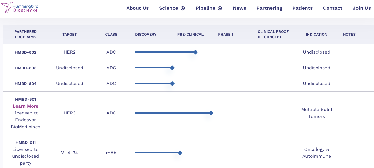This screenshot has width=374, height=168.
Task: Click Learn More under HMBD-501
Action: coord(26,106)
